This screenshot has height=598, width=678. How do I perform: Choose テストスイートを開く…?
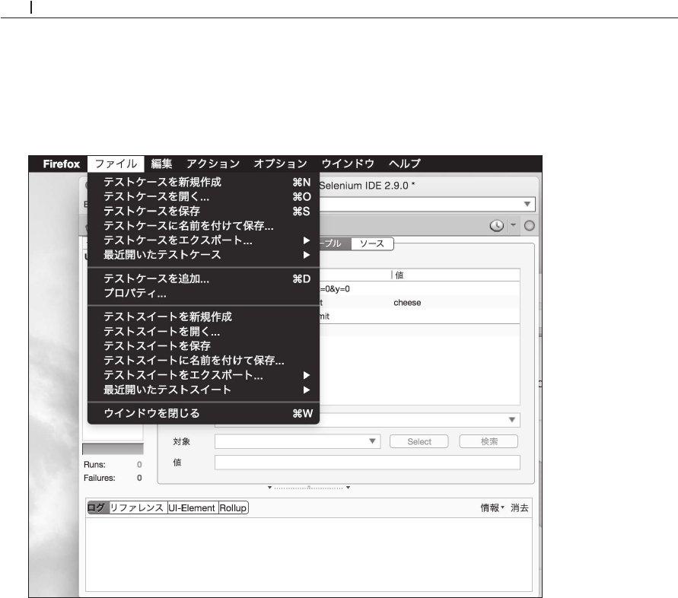pos(203,332)
